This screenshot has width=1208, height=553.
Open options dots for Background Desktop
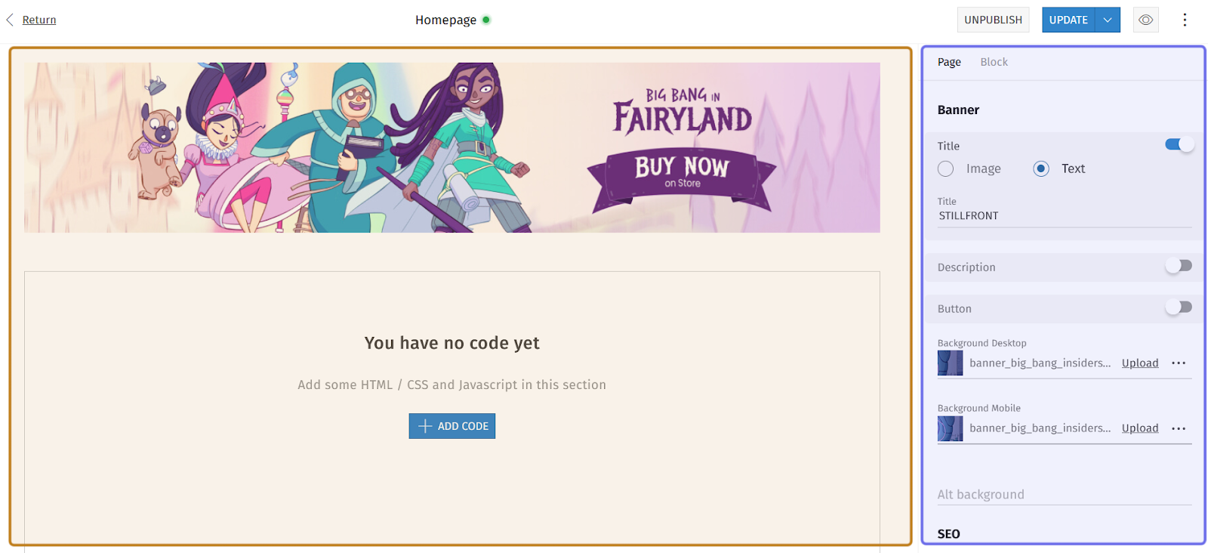(1179, 363)
